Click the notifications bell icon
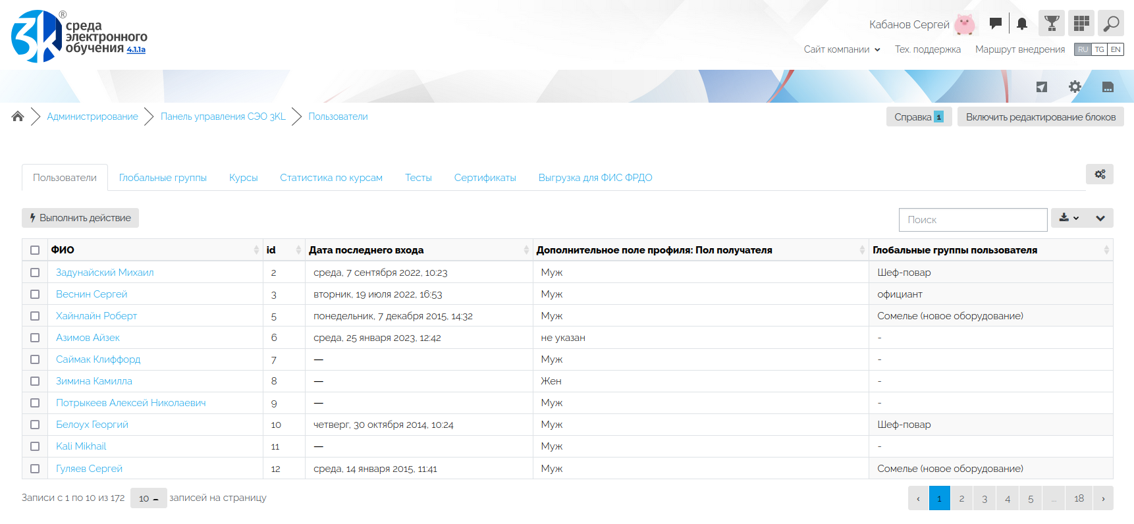This screenshot has width=1134, height=524. [1021, 24]
